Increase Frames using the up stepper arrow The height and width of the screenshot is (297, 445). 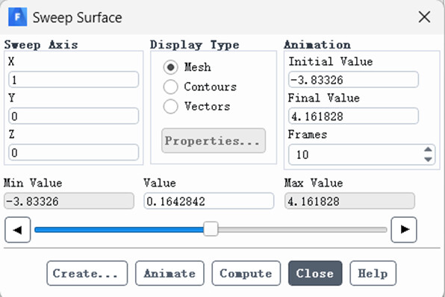click(428, 150)
